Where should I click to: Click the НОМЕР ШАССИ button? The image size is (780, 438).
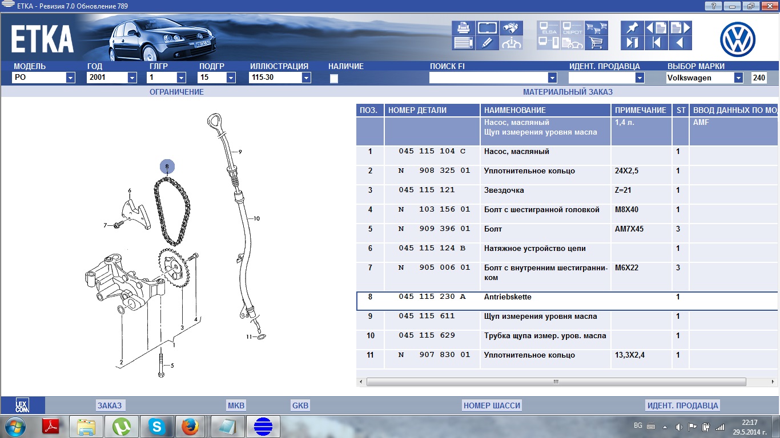coord(492,405)
